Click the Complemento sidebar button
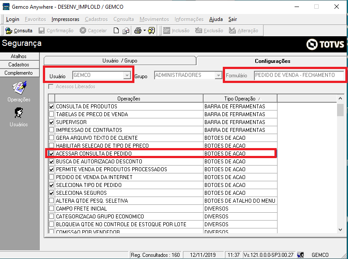 pos(20,73)
